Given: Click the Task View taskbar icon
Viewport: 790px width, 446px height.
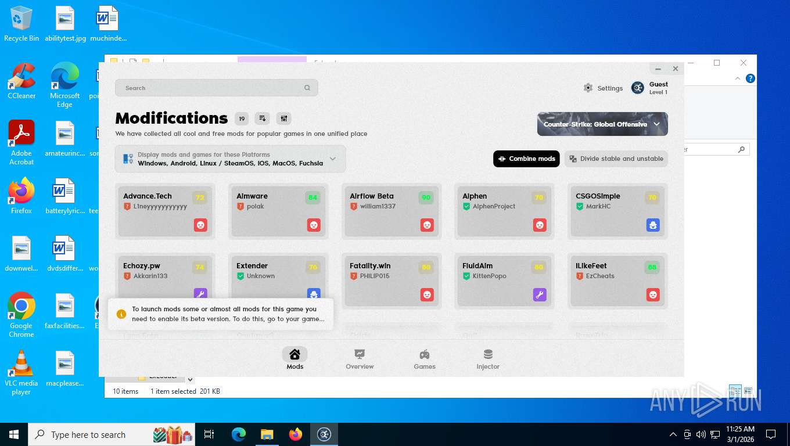Looking at the screenshot, I should (x=209, y=434).
